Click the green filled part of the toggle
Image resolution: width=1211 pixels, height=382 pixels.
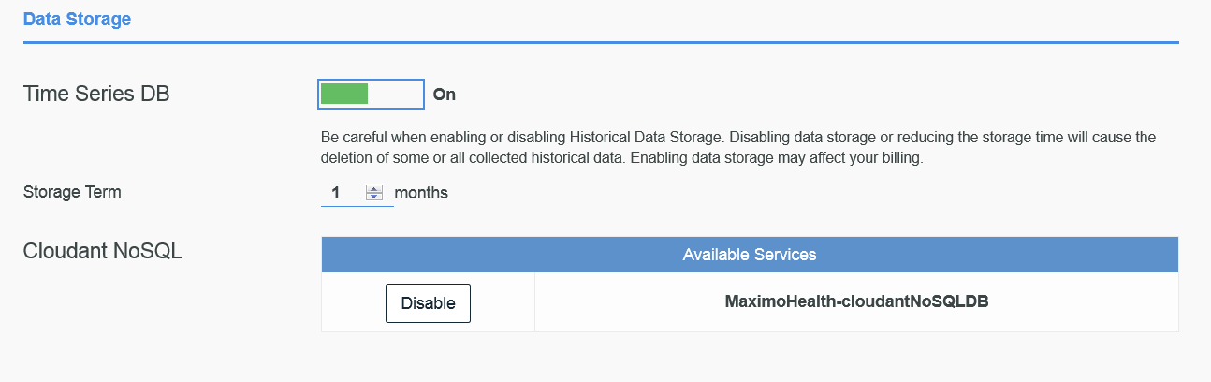(x=344, y=94)
